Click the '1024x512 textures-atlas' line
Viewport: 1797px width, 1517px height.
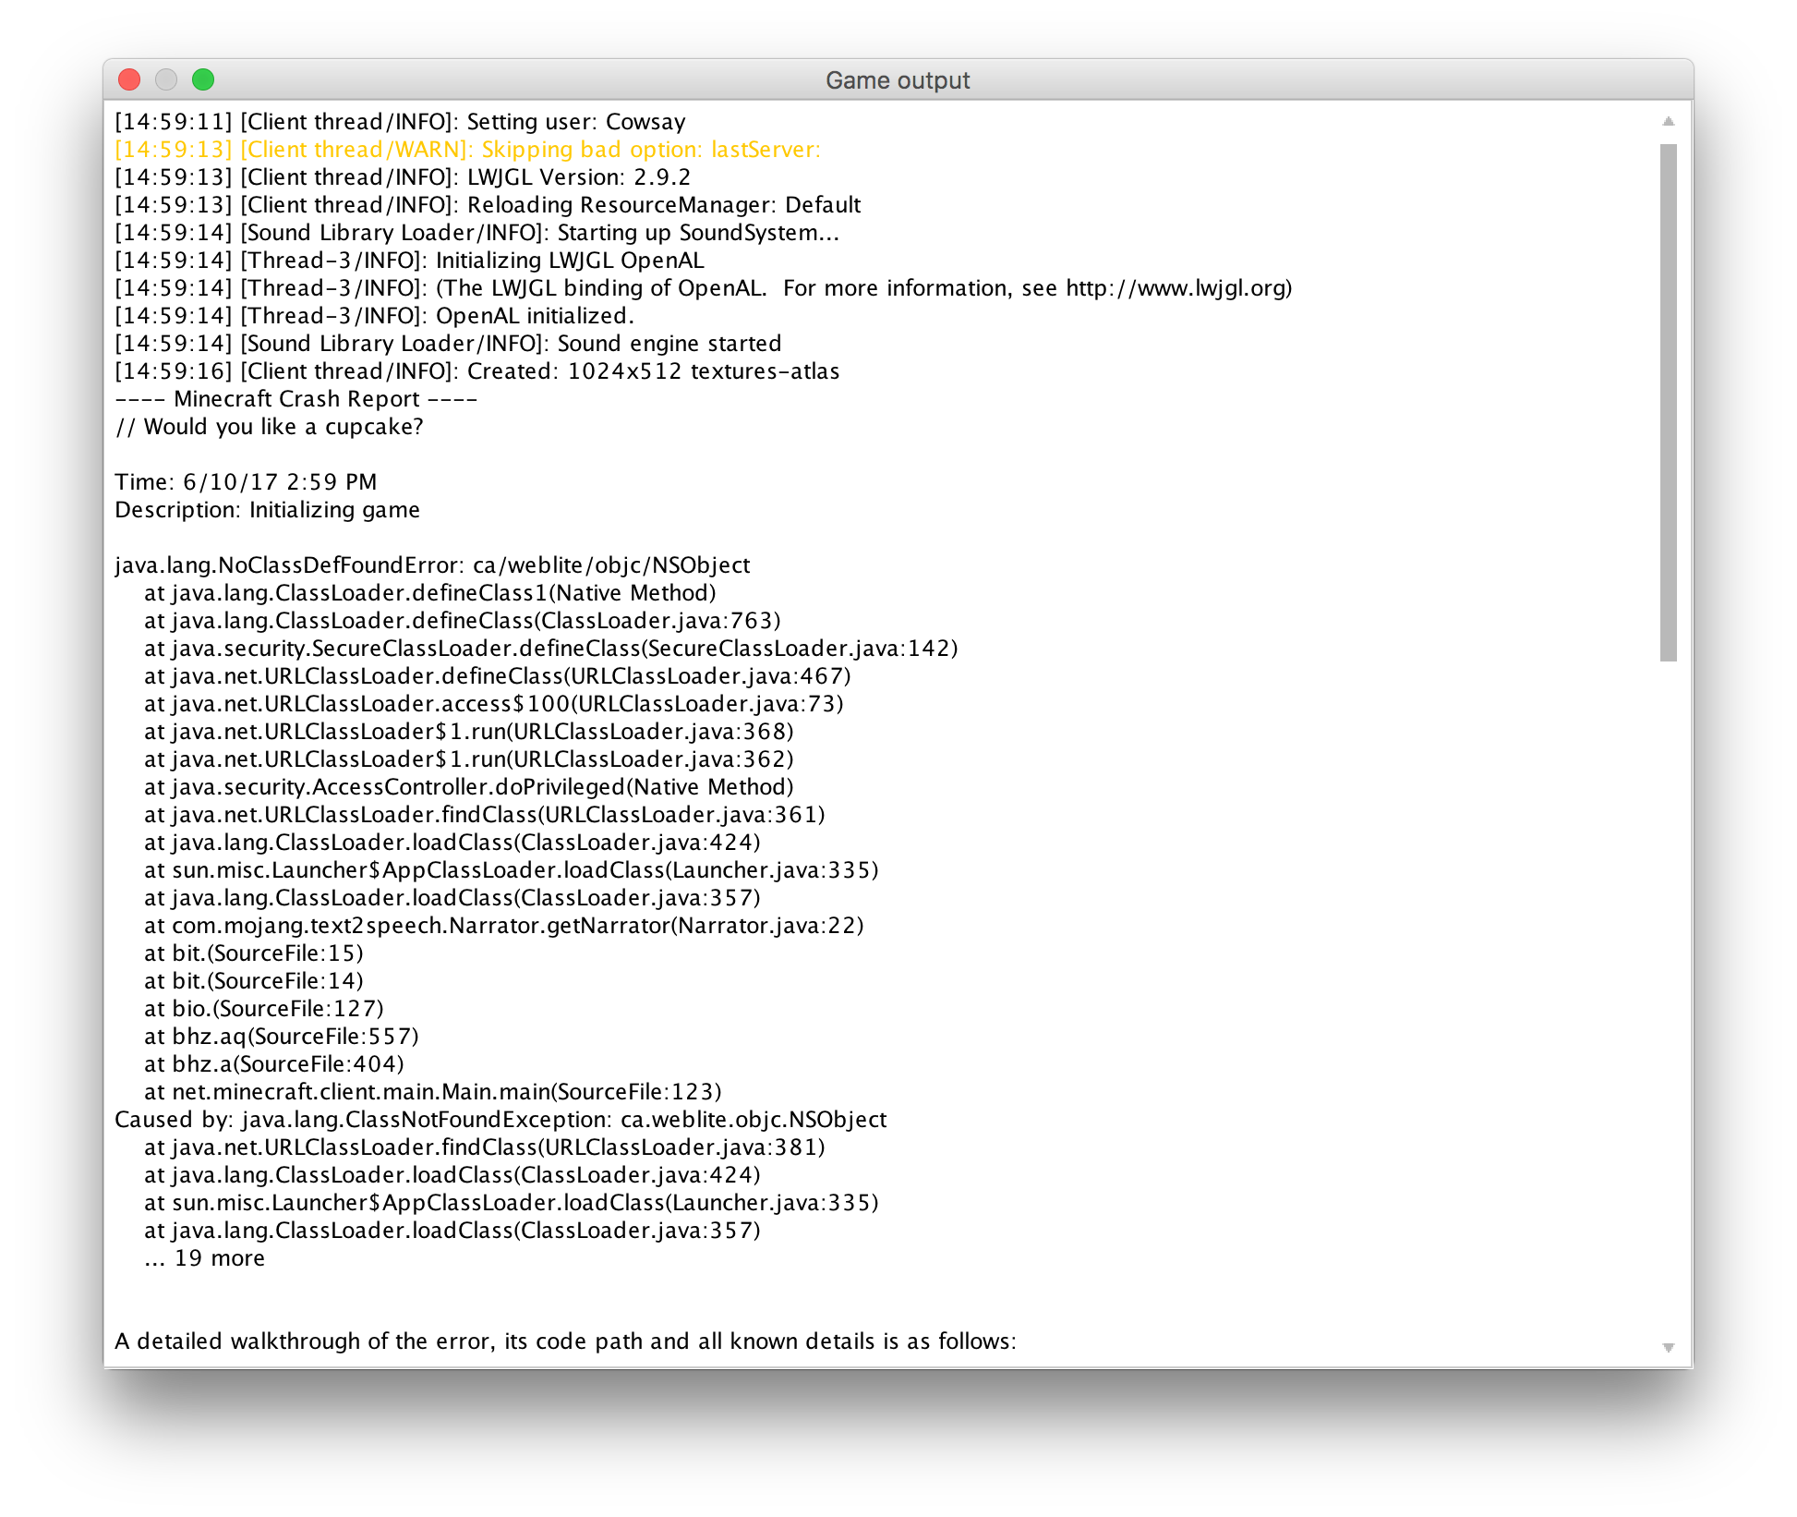477,371
